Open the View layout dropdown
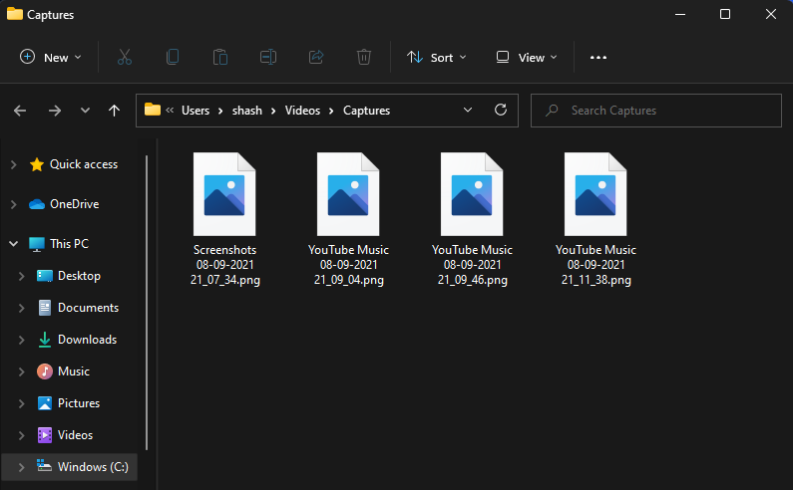 [x=527, y=58]
